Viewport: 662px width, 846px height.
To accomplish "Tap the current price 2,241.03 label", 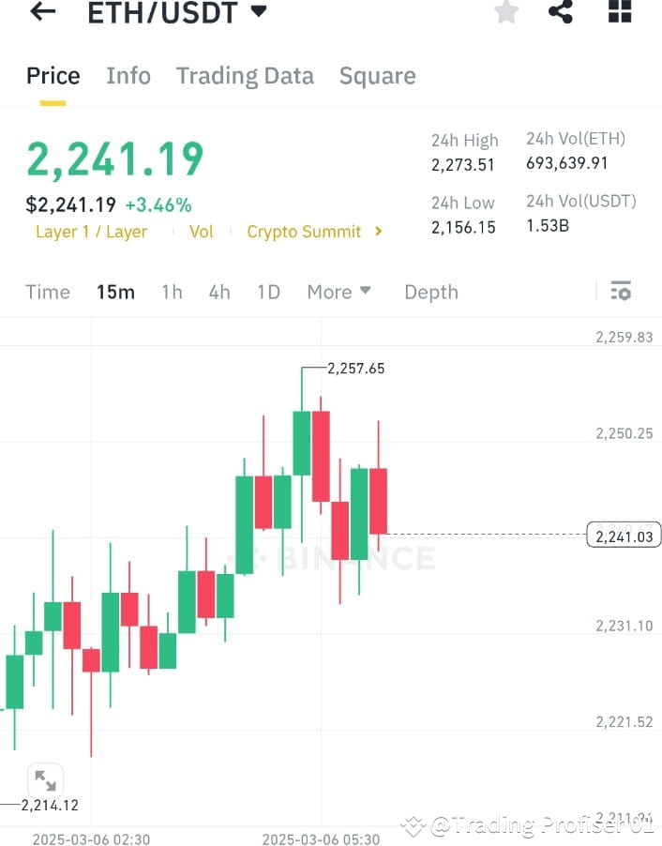I will pyautogui.click(x=623, y=534).
